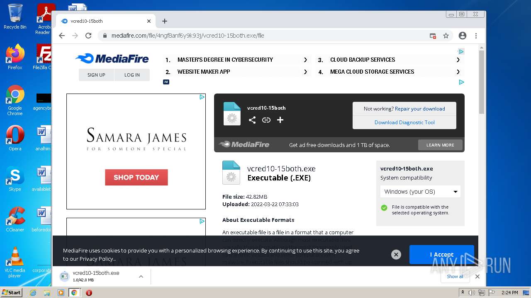This screenshot has height=298, width=531.
Task: Click the AdChoices icon on the Samara James ad
Action: (202, 97)
